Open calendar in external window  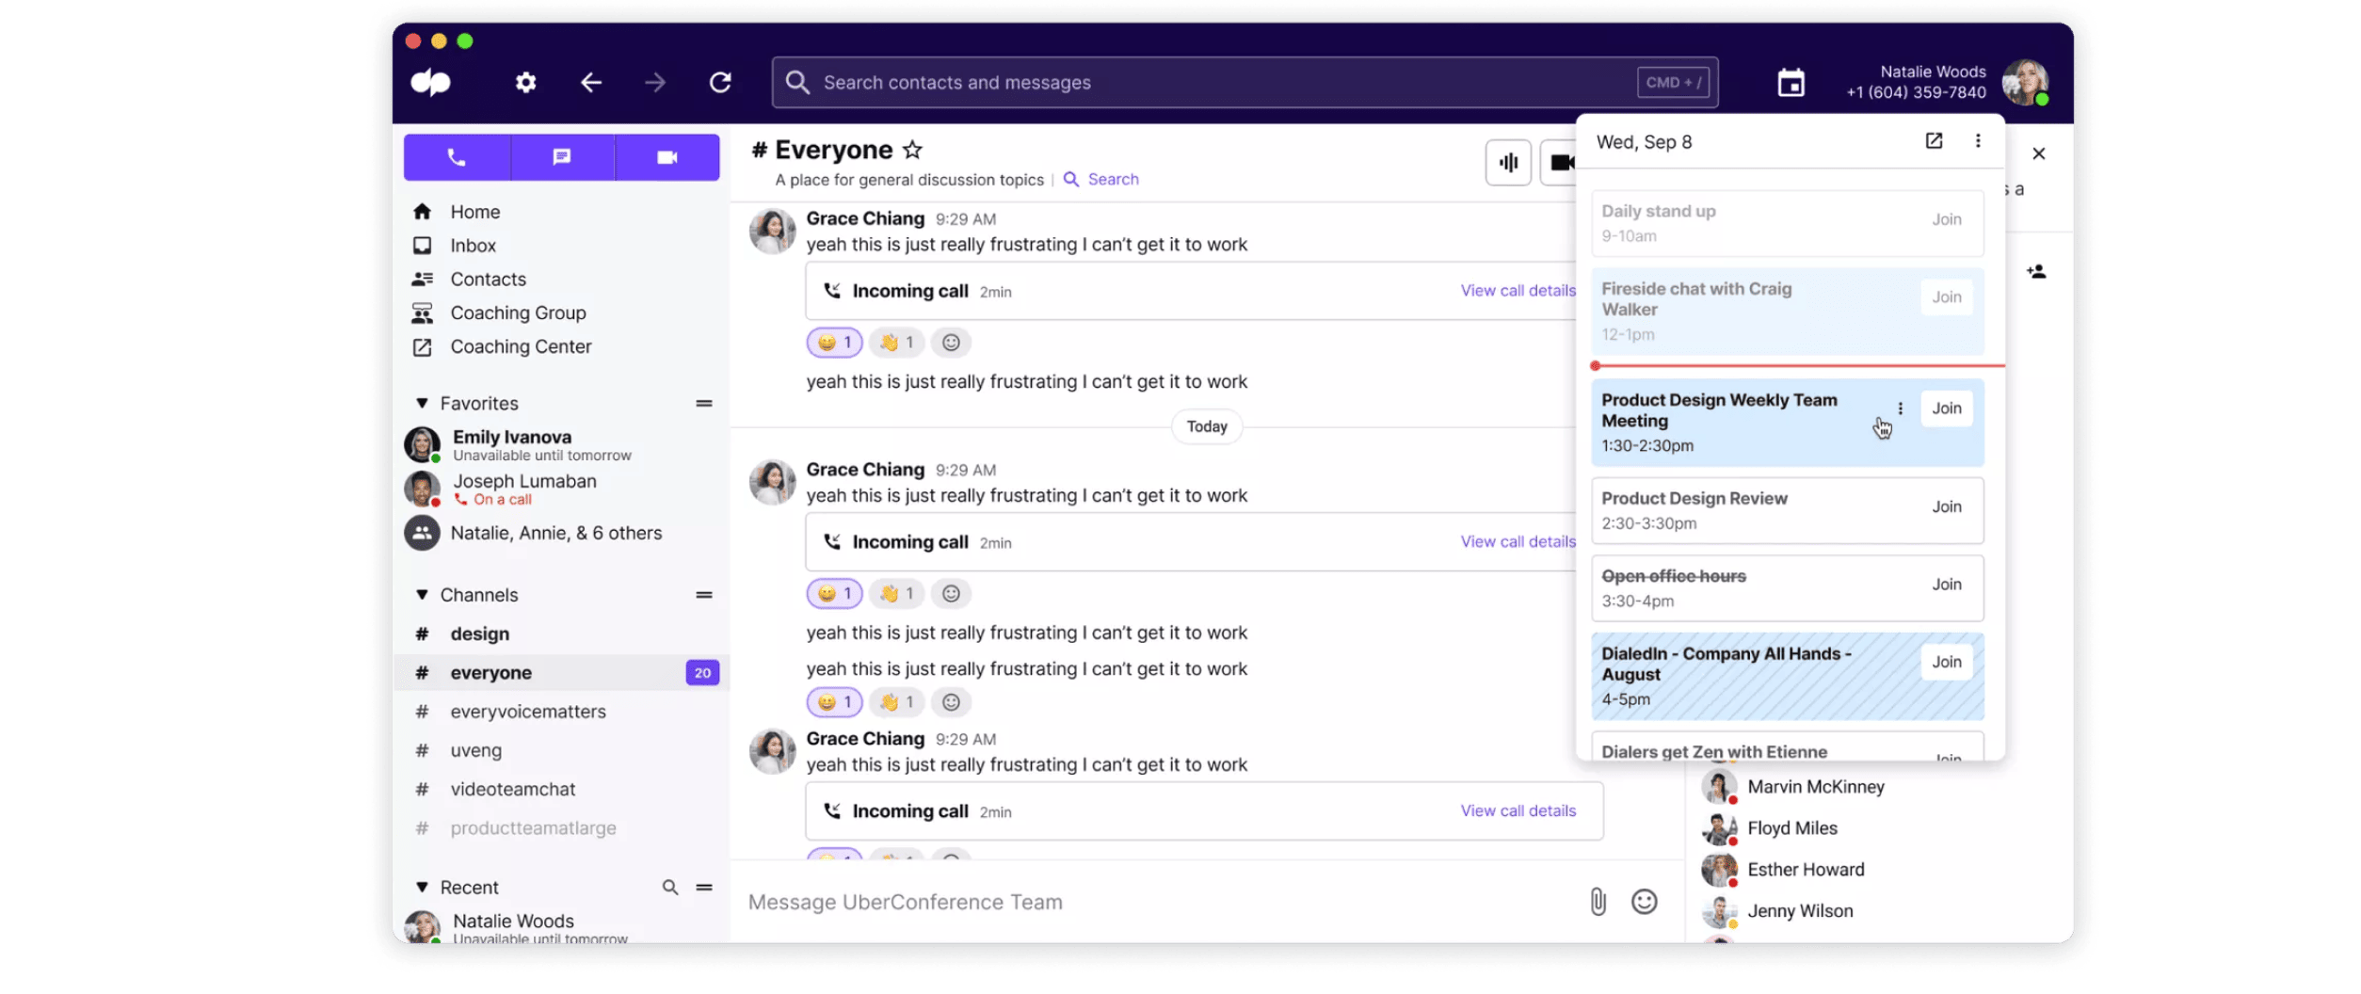(x=1934, y=141)
